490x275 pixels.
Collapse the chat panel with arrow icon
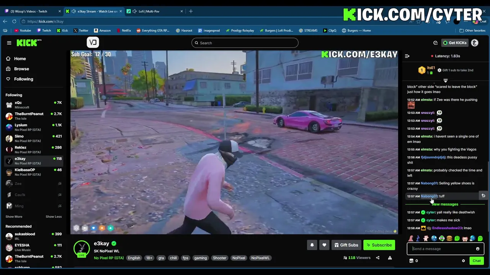coord(407,56)
